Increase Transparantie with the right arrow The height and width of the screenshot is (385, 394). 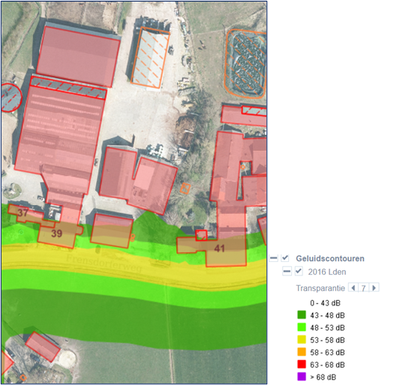[374, 287]
